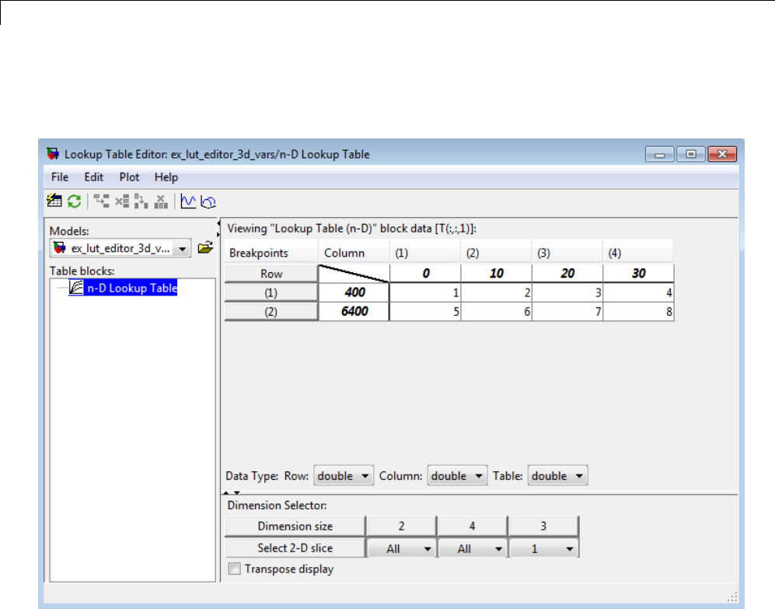Collapse the left panel using the splitter arrow
Viewport: 775px width, 609px height.
[x=218, y=224]
